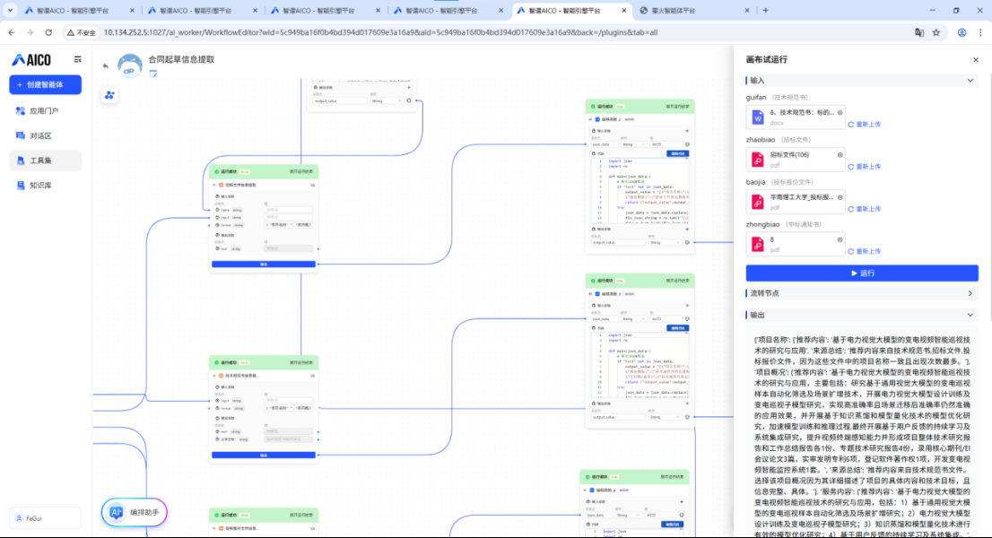Collapse the 编排函数_2 node
This screenshot has width=992, height=538.
pyautogui.click(x=591, y=119)
